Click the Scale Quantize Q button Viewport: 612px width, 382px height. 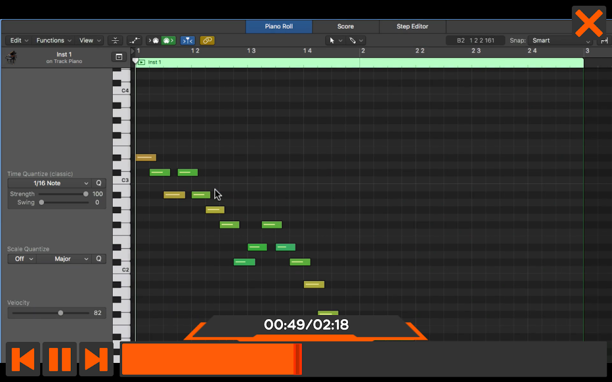click(x=99, y=259)
